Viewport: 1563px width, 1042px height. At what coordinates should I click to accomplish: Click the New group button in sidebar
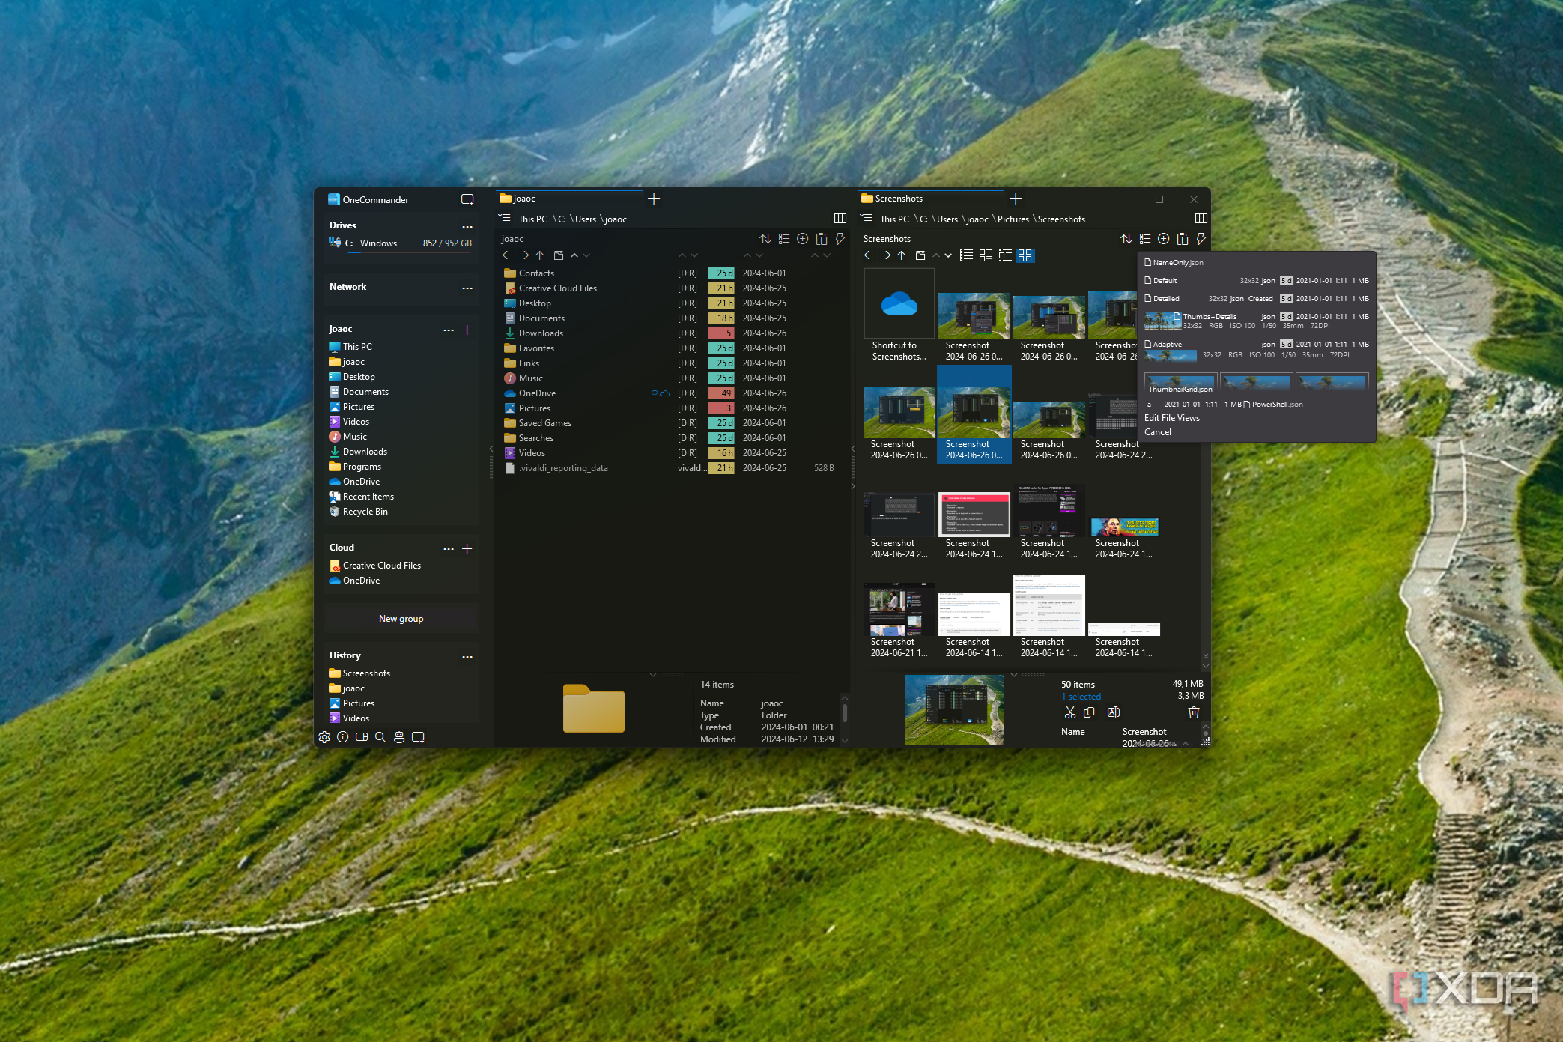pos(401,619)
